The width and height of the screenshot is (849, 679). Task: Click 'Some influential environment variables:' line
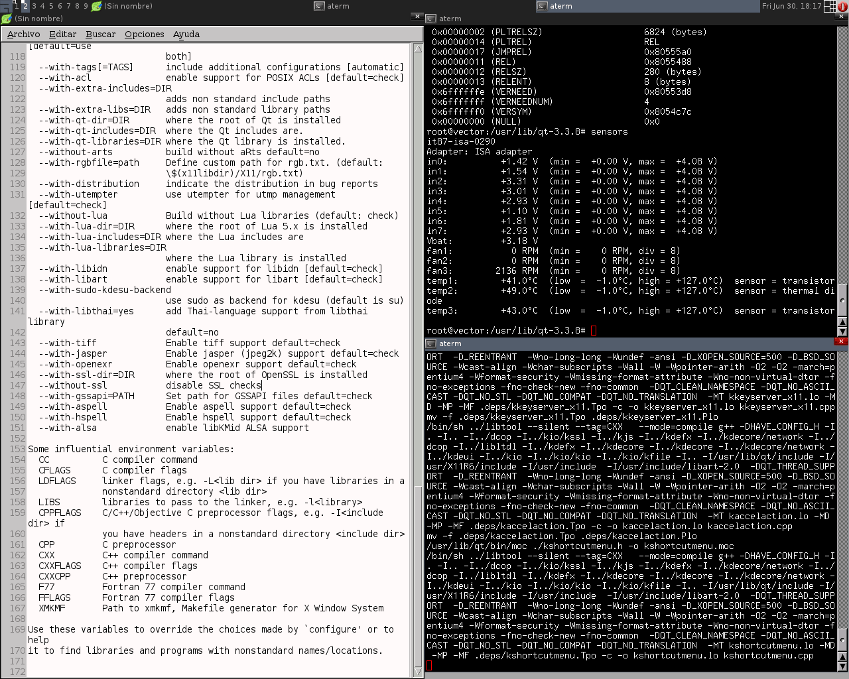[x=131, y=449]
